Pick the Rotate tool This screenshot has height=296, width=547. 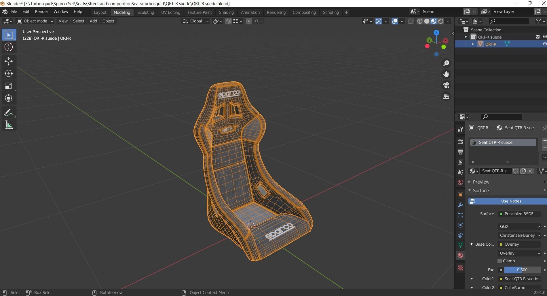[9, 73]
